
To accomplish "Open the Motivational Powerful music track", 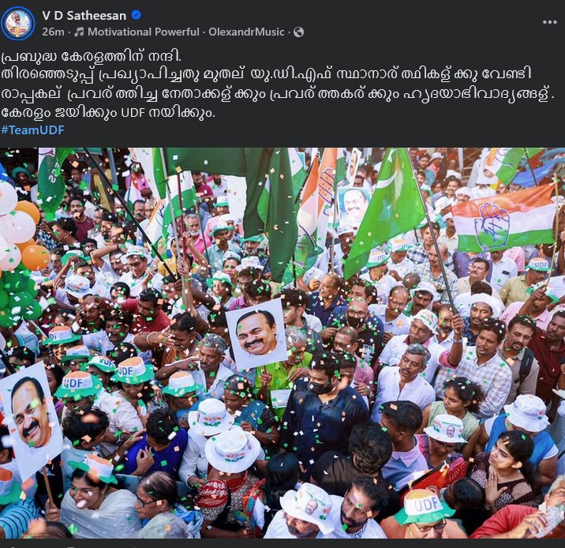I will click(144, 32).
